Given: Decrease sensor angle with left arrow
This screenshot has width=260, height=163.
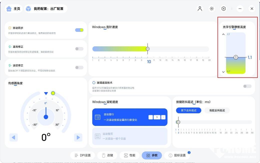Looking at the screenshot, I should (14, 137).
